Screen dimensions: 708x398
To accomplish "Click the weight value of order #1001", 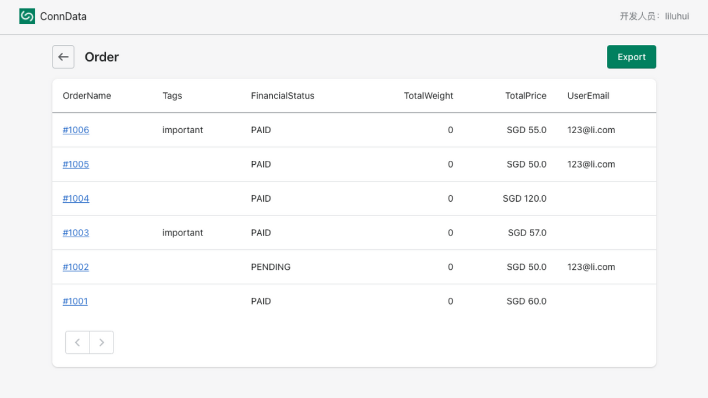I will pos(450,301).
